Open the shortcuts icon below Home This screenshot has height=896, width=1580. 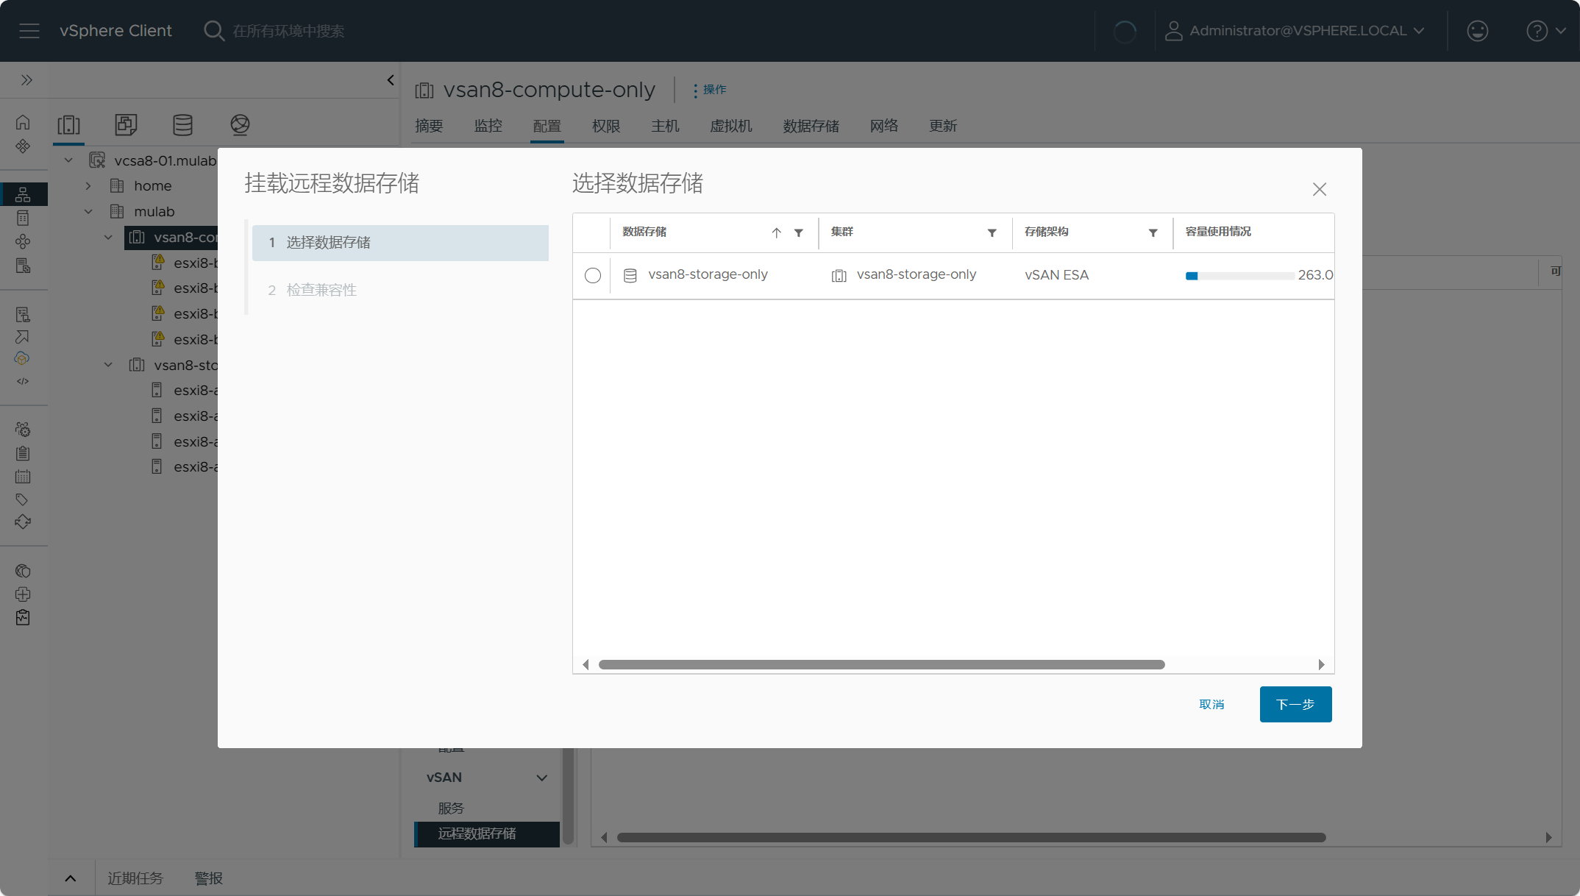coord(23,146)
